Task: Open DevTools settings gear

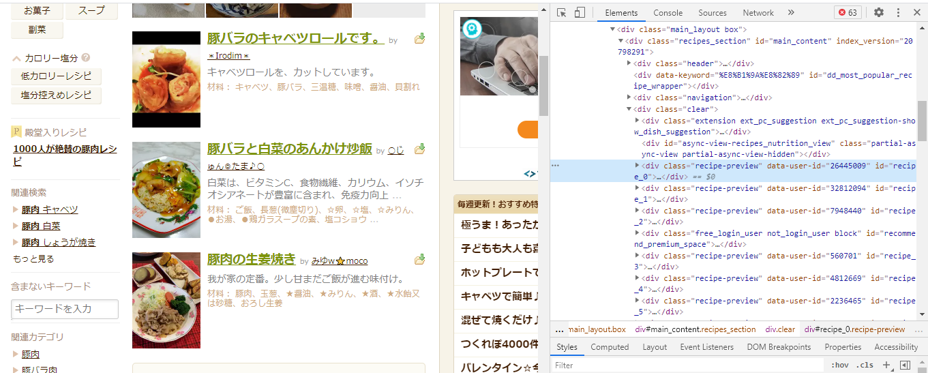Action: (879, 13)
